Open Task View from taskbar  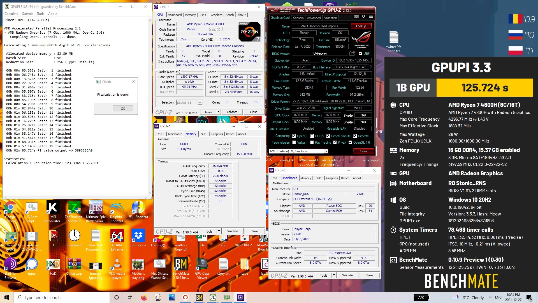click(130, 297)
